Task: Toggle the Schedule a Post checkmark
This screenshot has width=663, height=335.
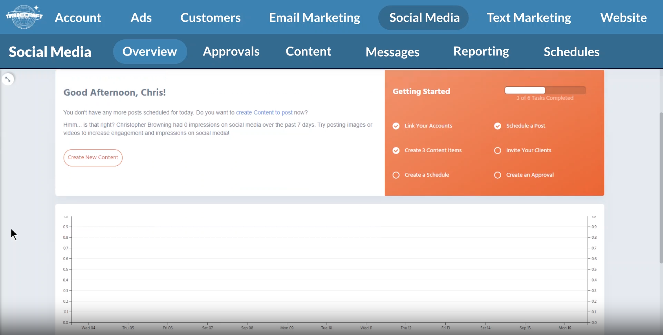Action: [498, 126]
